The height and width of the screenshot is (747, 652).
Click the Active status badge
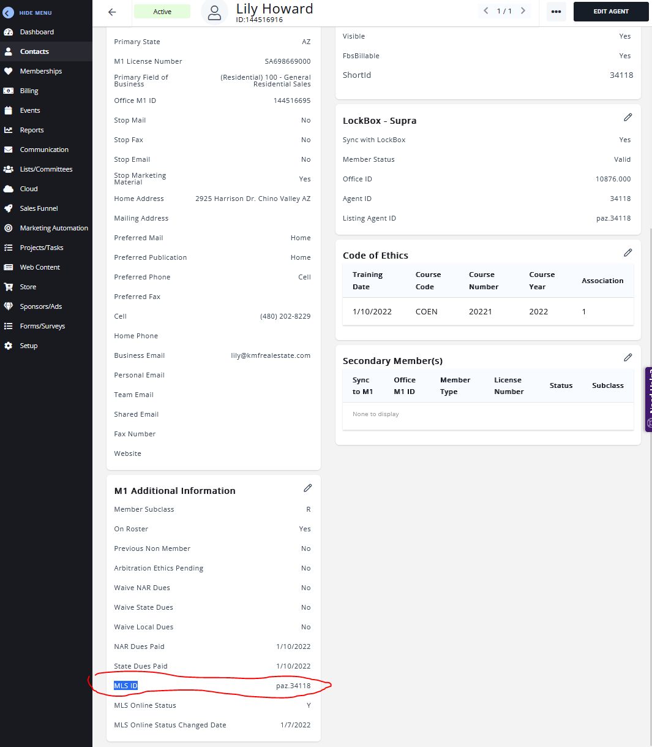pyautogui.click(x=162, y=12)
